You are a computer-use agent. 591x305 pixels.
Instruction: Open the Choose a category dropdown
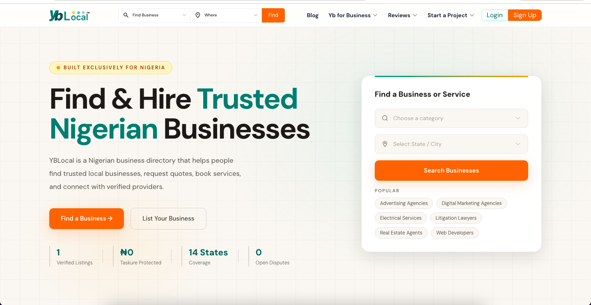pos(451,118)
